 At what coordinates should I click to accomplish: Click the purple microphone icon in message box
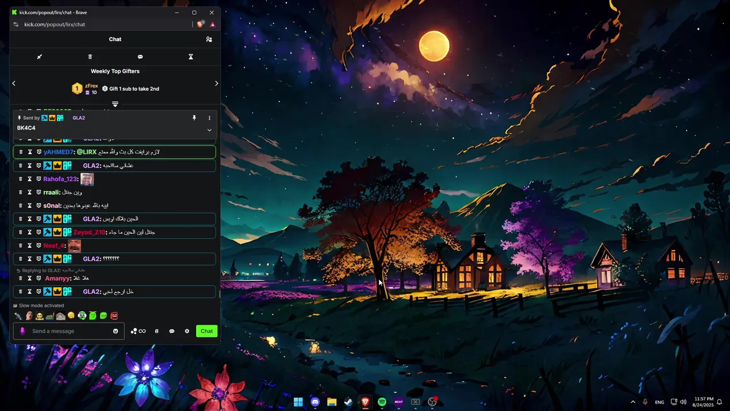(23, 331)
